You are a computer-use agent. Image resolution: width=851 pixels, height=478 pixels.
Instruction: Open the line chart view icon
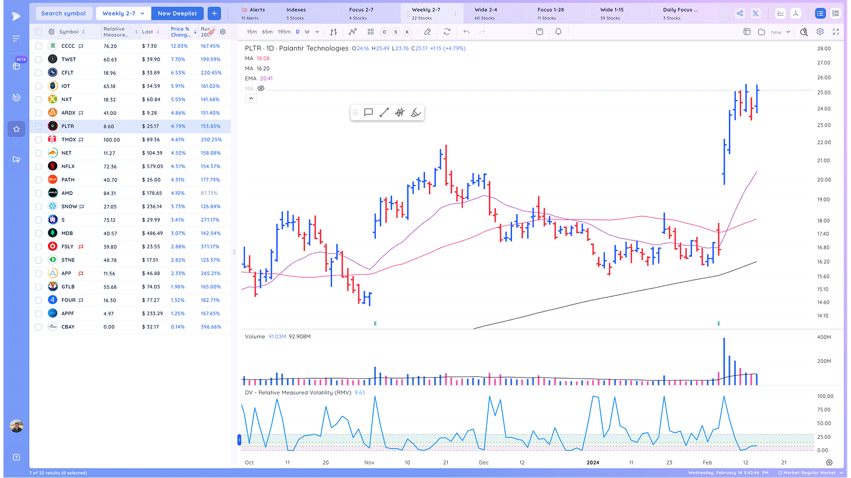click(x=781, y=13)
